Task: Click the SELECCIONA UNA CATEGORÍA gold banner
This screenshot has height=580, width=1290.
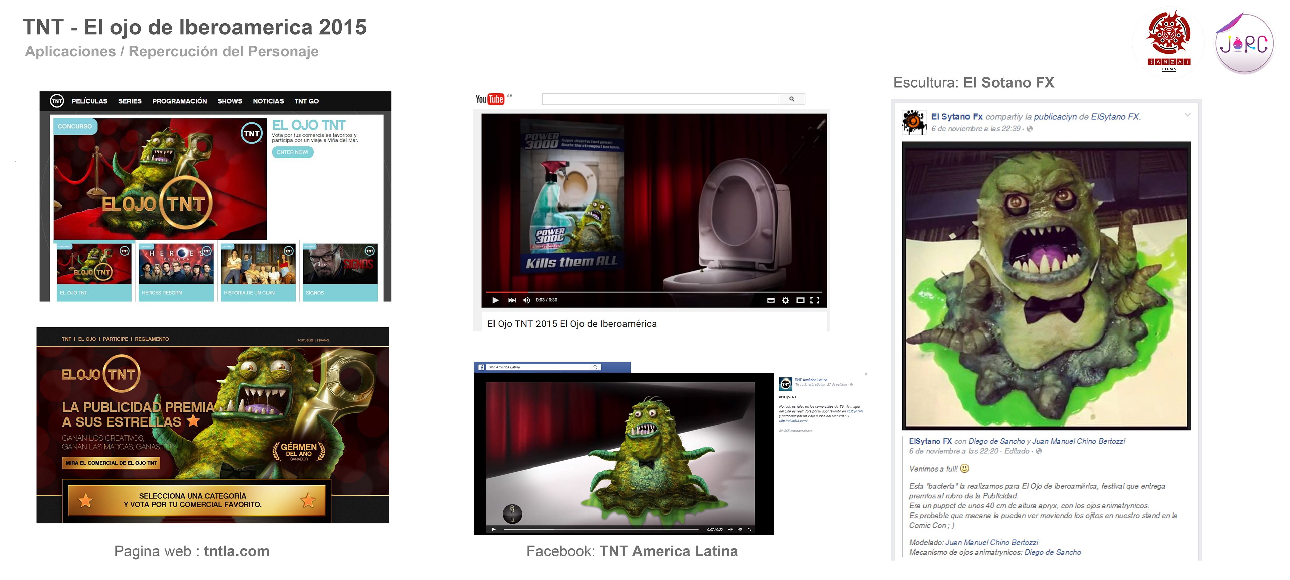Action: (196, 500)
